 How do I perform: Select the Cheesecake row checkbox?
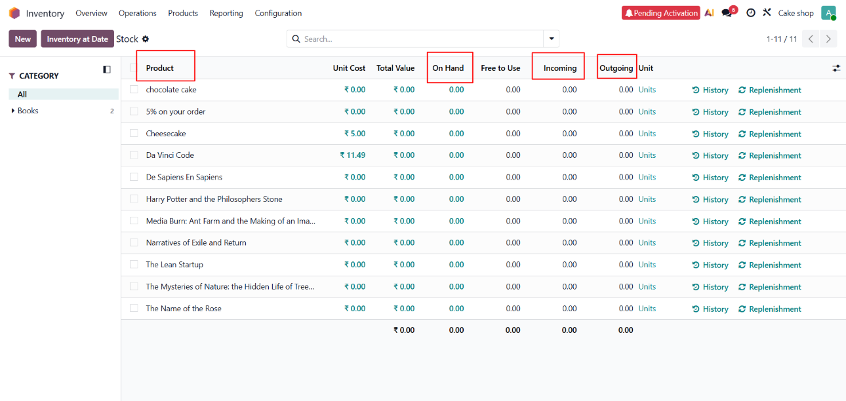(134, 134)
